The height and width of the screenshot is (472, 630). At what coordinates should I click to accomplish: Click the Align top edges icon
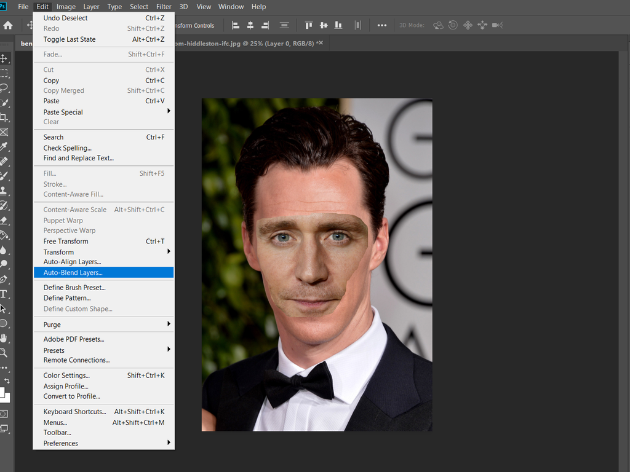pyautogui.click(x=308, y=25)
